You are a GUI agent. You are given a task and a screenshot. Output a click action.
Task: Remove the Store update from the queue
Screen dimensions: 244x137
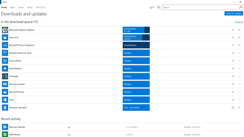tap(233, 100)
